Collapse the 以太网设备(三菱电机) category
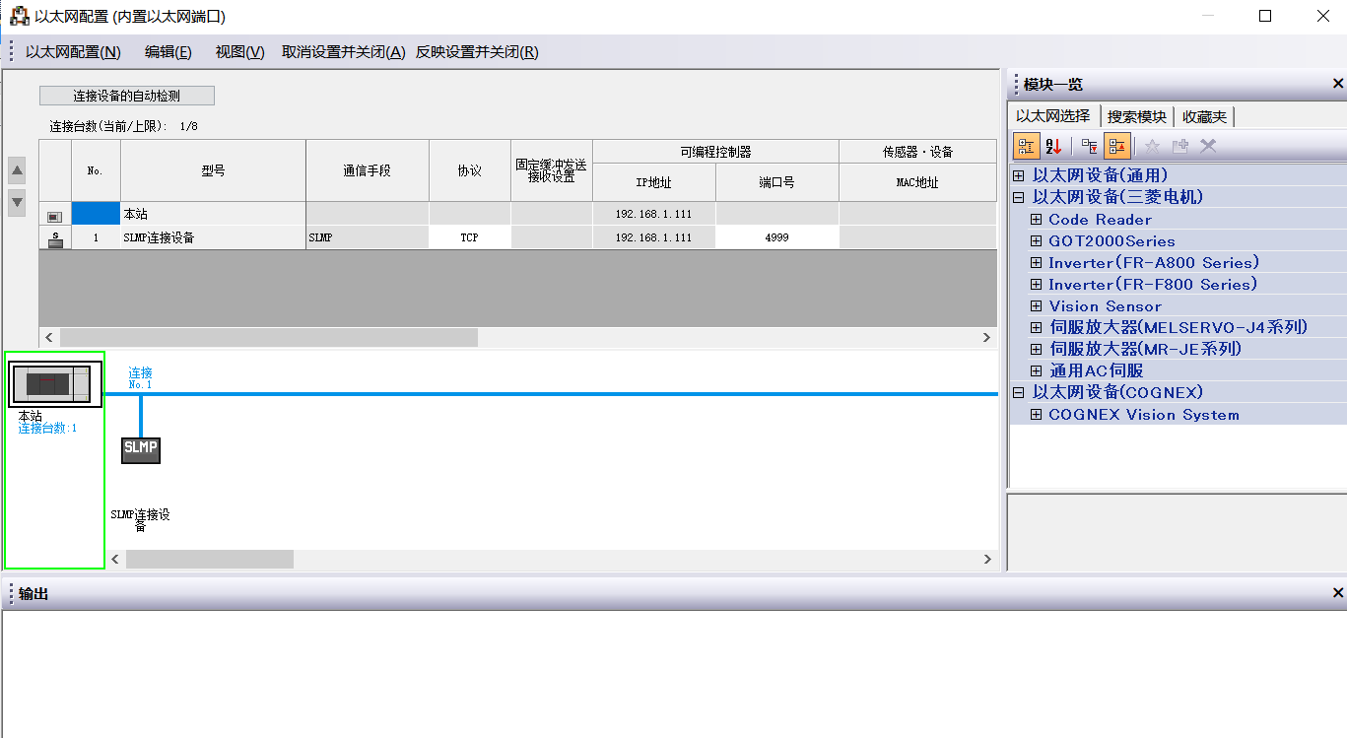1347x738 pixels. coord(1019,197)
